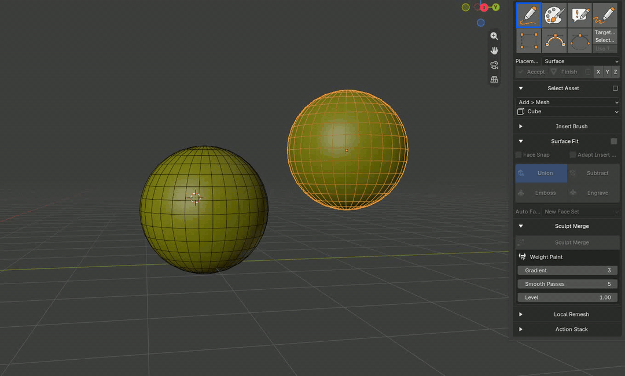Click the Weight Paint icon
625x376 pixels.
click(x=522, y=257)
